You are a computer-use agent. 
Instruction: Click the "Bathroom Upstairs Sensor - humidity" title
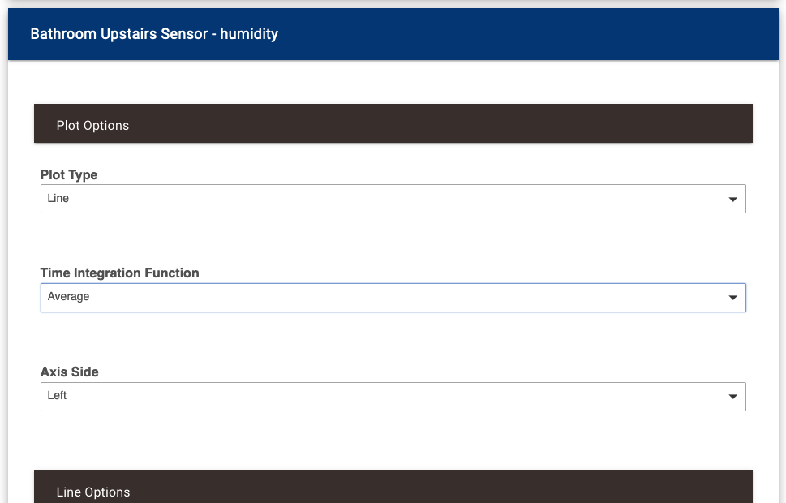(154, 34)
